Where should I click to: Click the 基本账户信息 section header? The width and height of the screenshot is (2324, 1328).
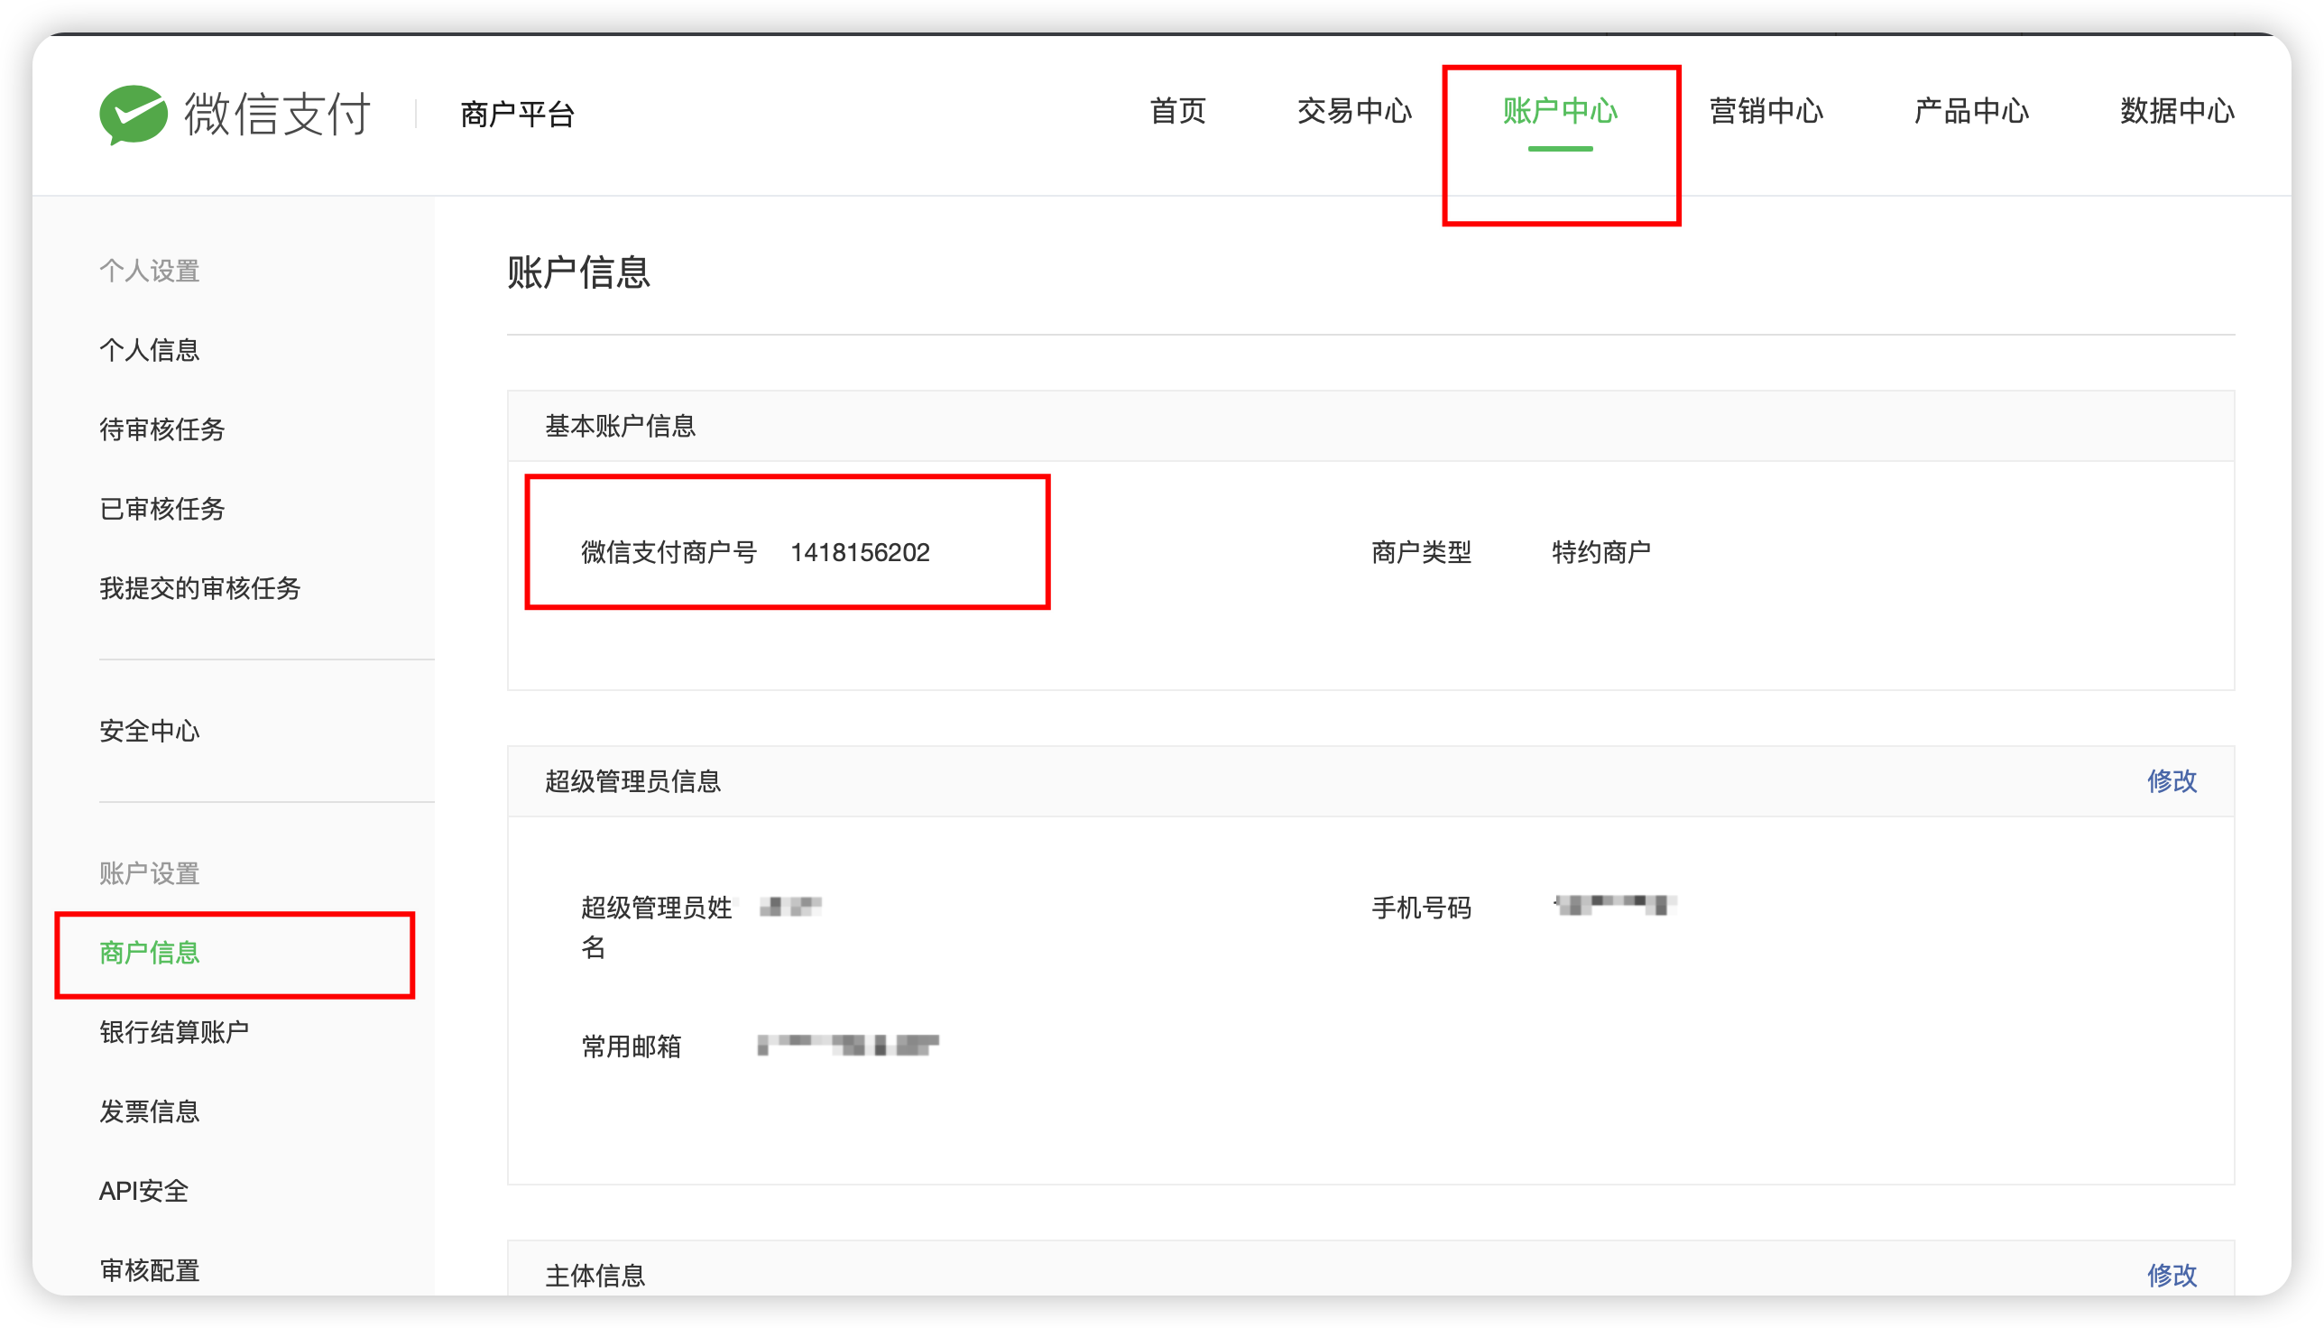[x=620, y=426]
